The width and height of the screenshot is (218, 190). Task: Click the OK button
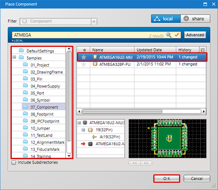click(x=167, y=179)
